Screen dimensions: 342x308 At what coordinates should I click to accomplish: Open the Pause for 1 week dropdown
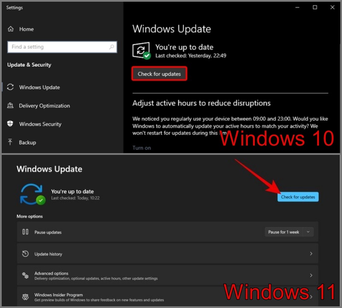pos(289,232)
